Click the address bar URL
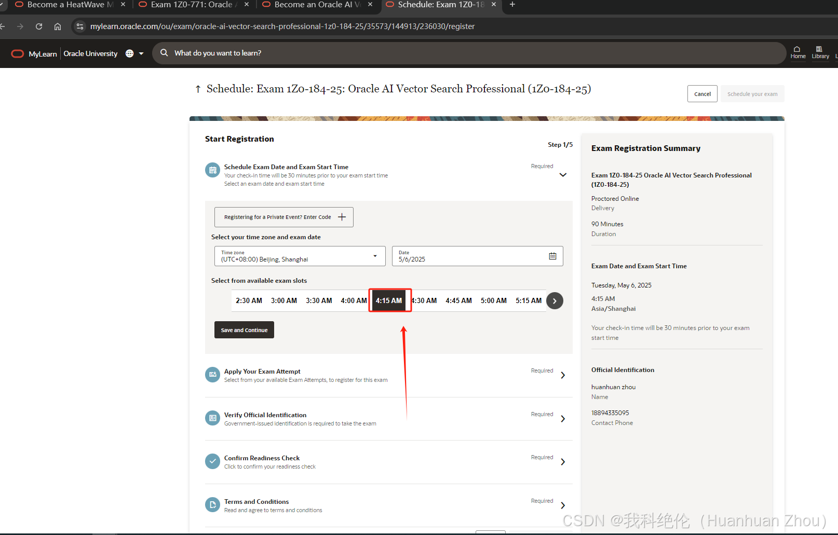838x535 pixels. point(282,26)
